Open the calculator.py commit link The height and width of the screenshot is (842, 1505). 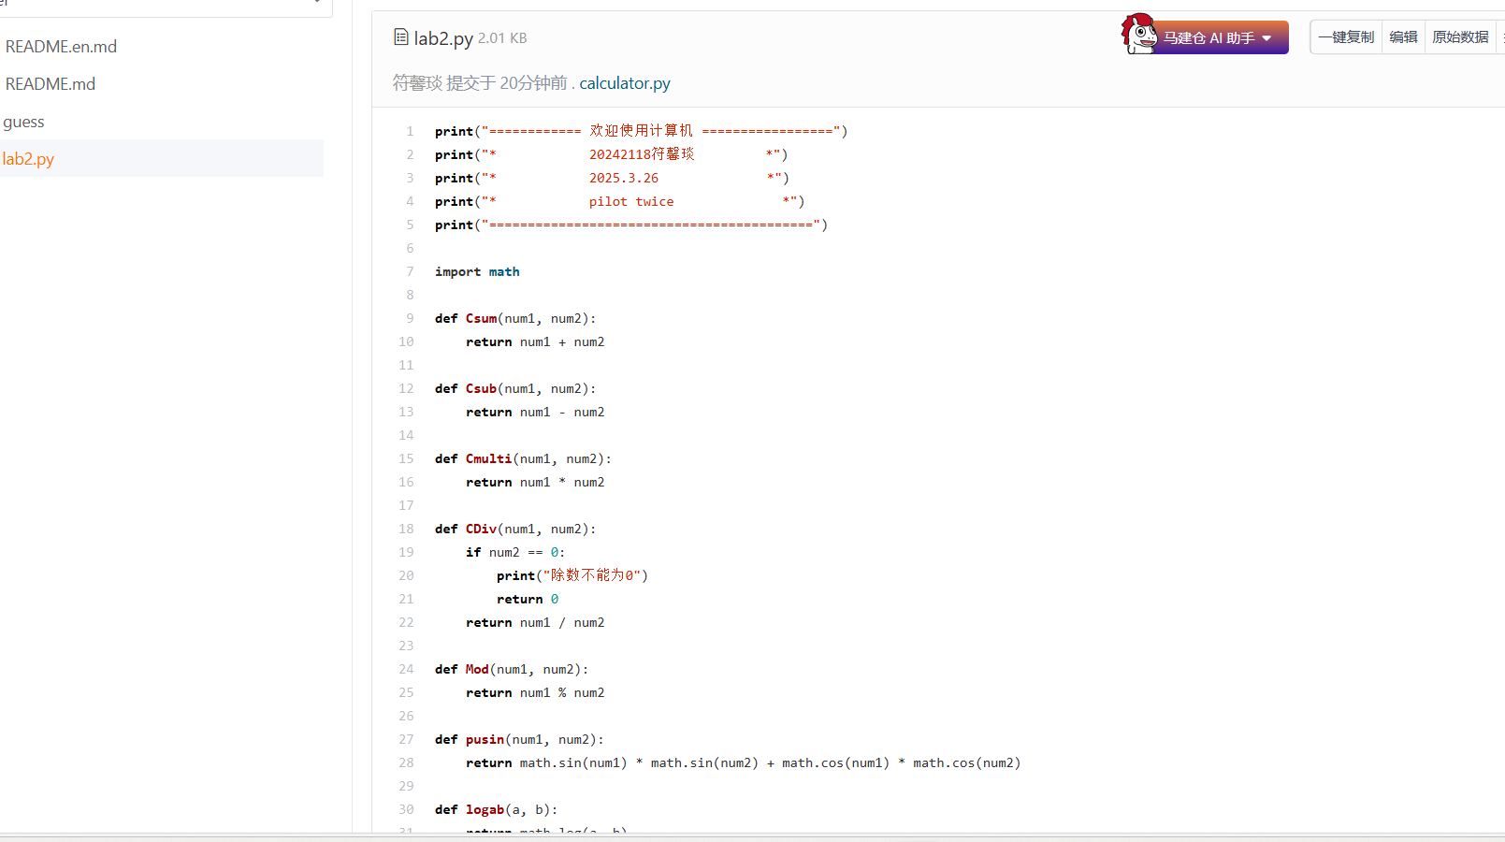pos(625,83)
